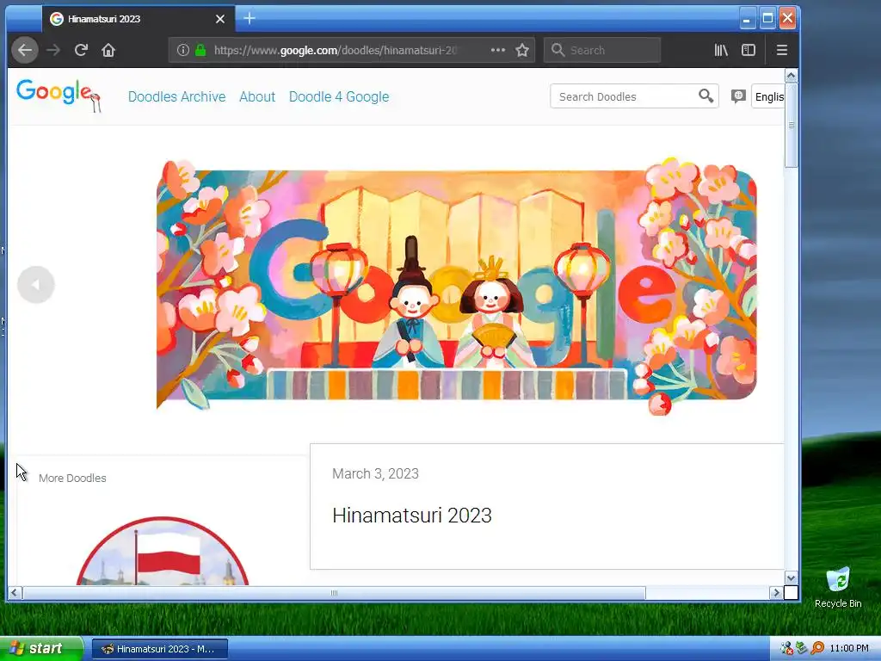881x661 pixels.
Task: Click the network tray icon with red X
Action: 786,649
